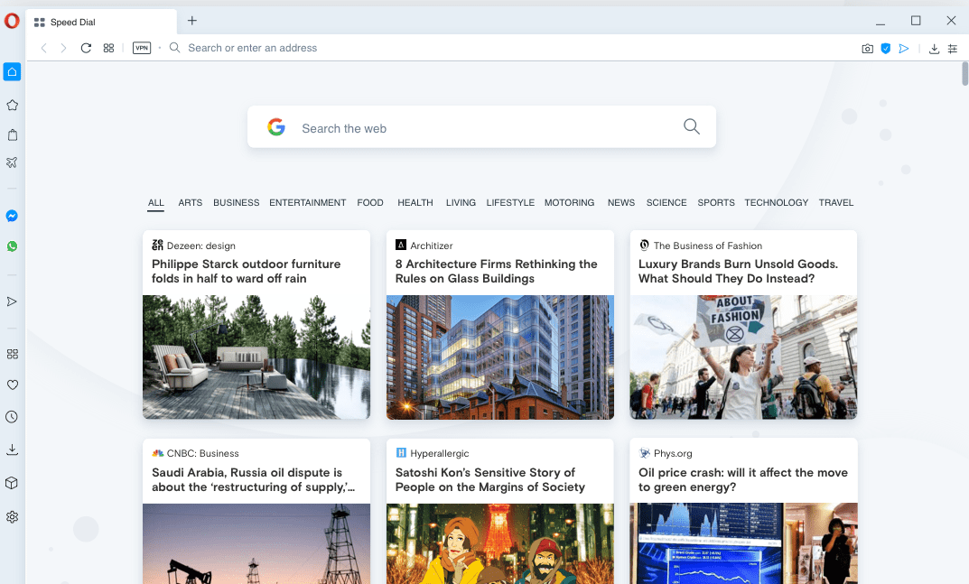The image size is (969, 584).
Task: Select the ALL news category
Action: pyautogui.click(x=155, y=203)
